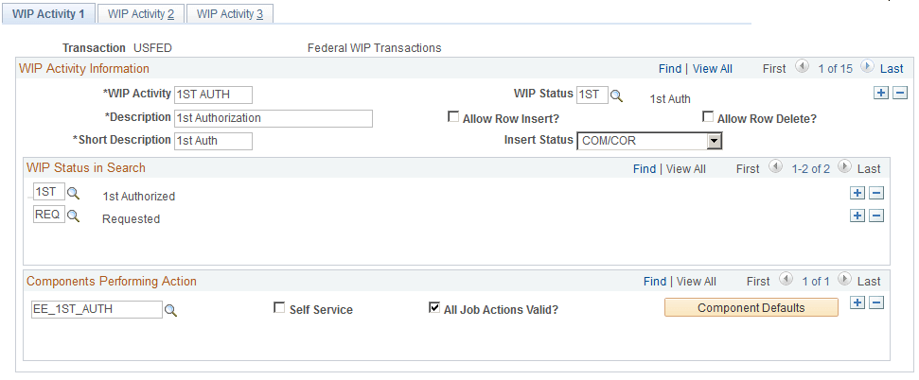The image size is (919, 380).
Task: Enable Allow Row Insert checkbox
Action: tap(453, 117)
